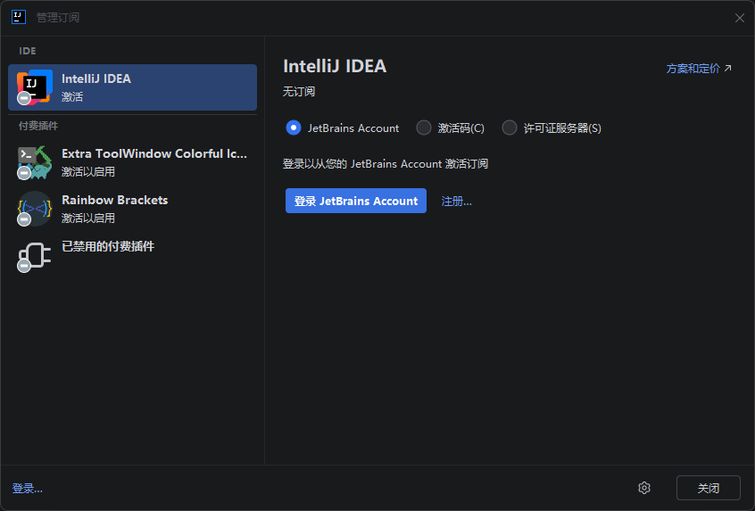Screen dimensions: 755x511
Task: Click the 登录... link at bottom left
Action: (x=28, y=489)
